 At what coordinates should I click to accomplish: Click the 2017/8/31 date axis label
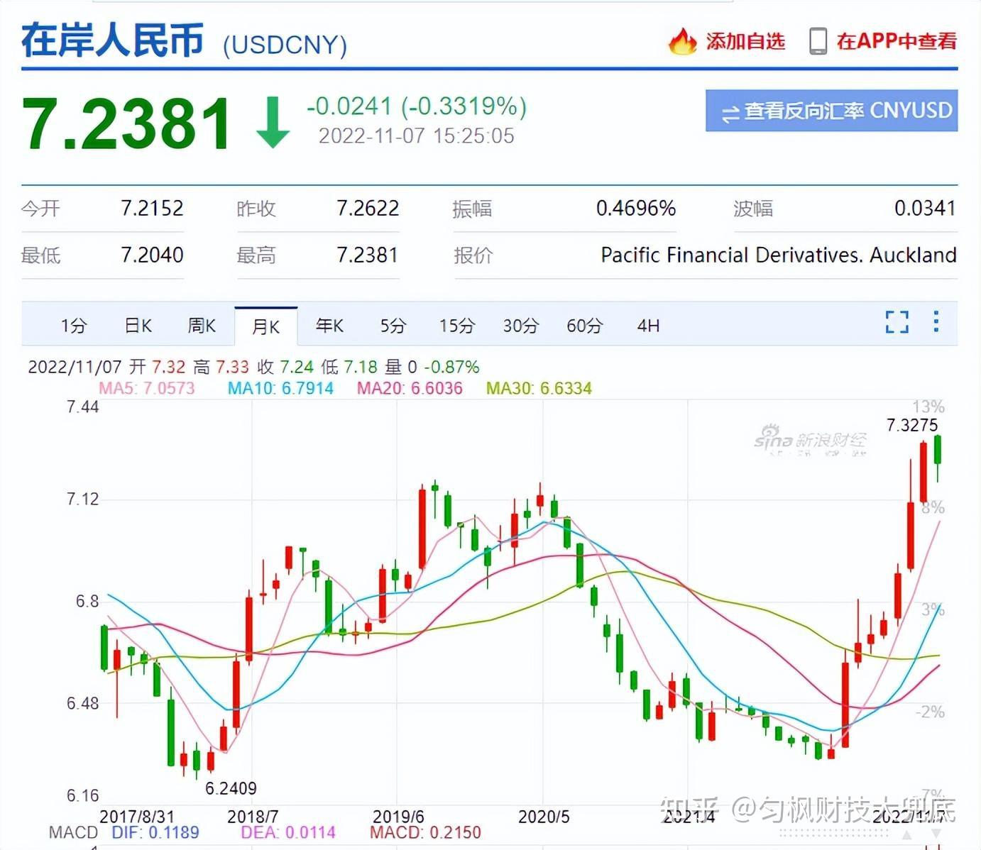tap(136, 817)
